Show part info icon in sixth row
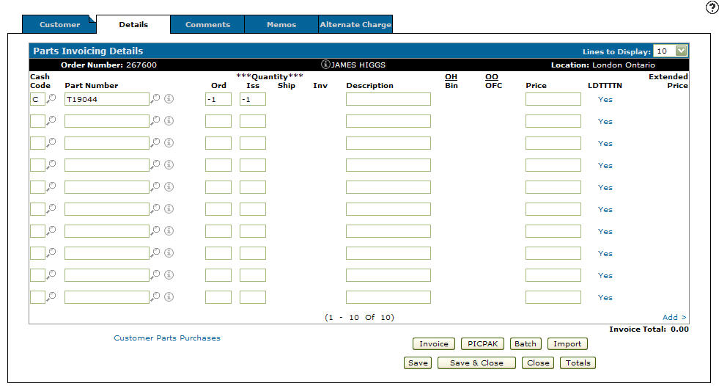Viewport: 719px width, 386px height. point(169,209)
